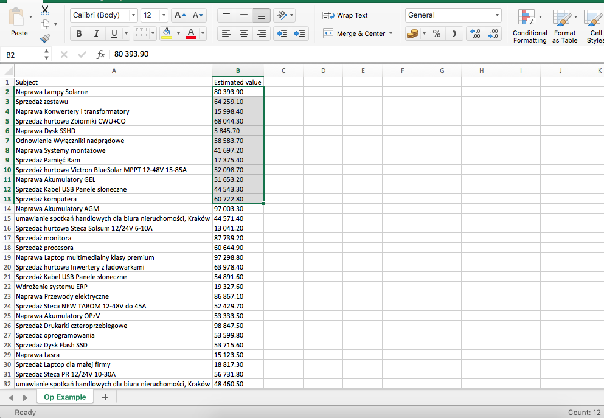Align text to middle of cell

coord(244,15)
